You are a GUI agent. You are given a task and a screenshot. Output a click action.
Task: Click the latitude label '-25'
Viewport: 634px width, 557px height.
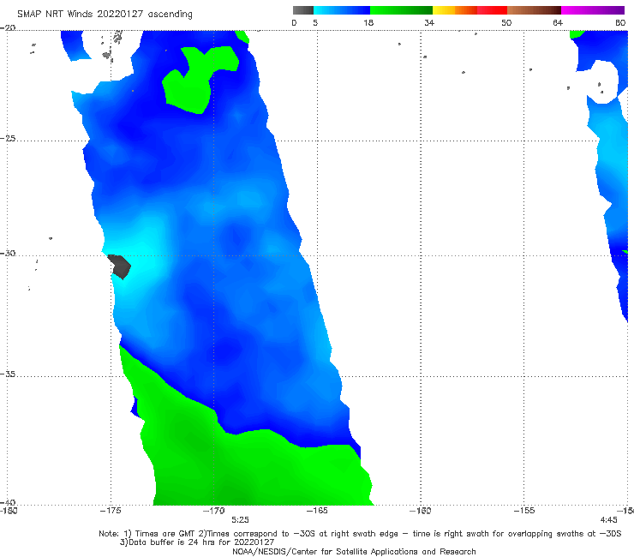coord(8,139)
